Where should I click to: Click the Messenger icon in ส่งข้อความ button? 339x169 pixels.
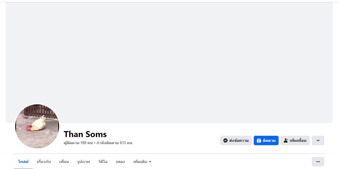(225, 140)
